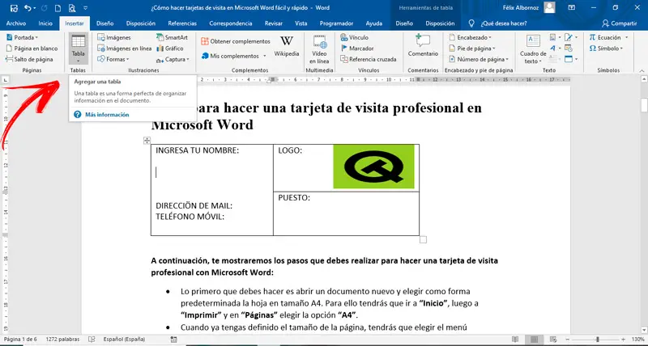Click Imágenes en línea online pictures
This screenshot has width=648, height=346.
click(125, 49)
